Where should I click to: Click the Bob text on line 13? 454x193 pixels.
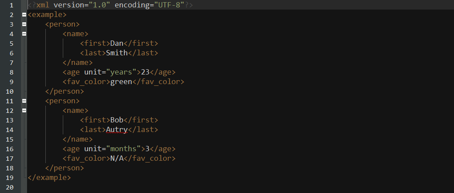117,120
